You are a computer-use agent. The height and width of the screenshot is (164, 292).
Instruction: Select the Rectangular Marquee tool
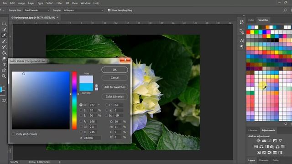pos(4,24)
